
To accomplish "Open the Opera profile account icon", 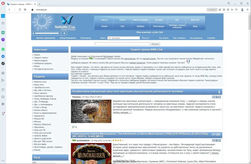I will [242, 10].
